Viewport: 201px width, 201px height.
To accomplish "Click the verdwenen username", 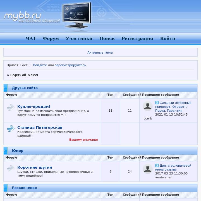I will pyautogui.click(x=164, y=178).
